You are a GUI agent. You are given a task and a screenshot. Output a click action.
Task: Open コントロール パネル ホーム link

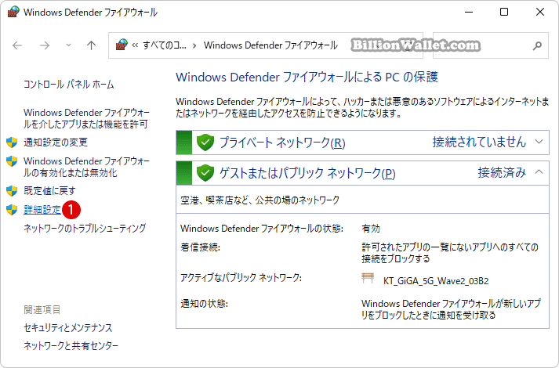[69, 85]
